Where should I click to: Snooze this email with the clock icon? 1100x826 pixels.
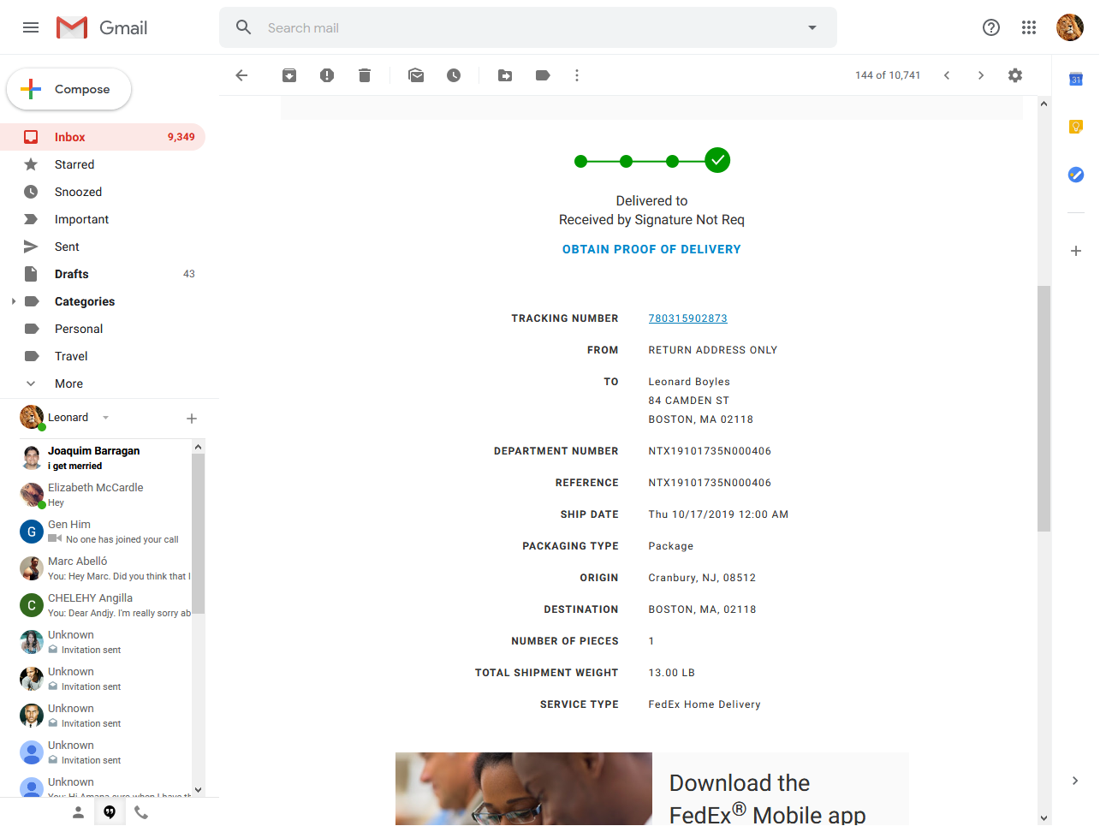[x=454, y=75]
